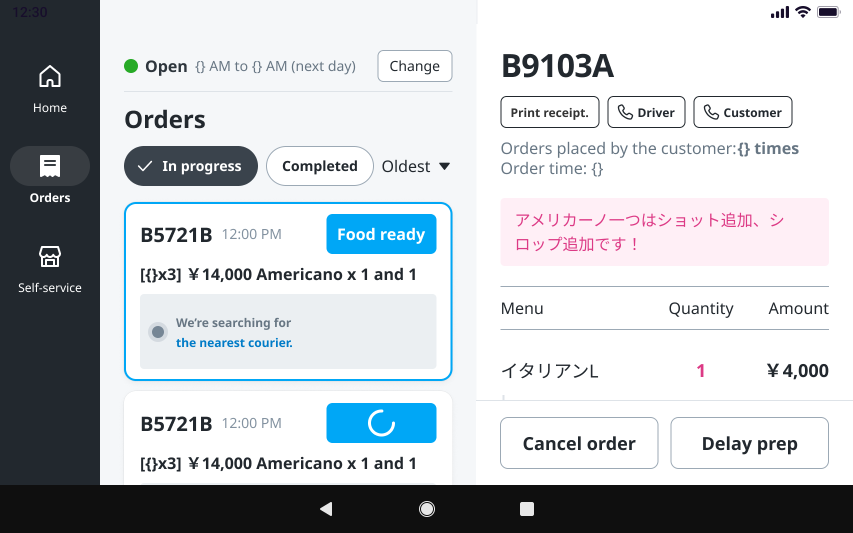853x533 pixels.
Task: Click the battery status icon
Action: 829,12
